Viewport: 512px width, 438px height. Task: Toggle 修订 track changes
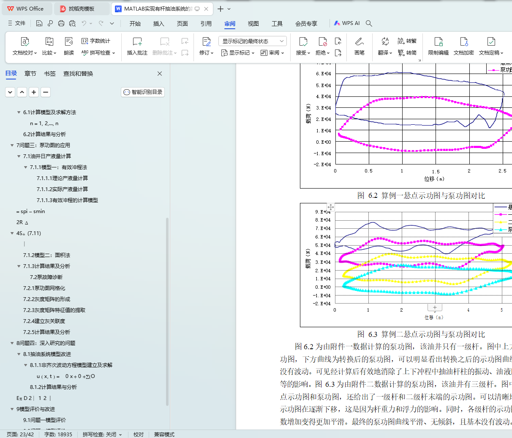(x=206, y=46)
